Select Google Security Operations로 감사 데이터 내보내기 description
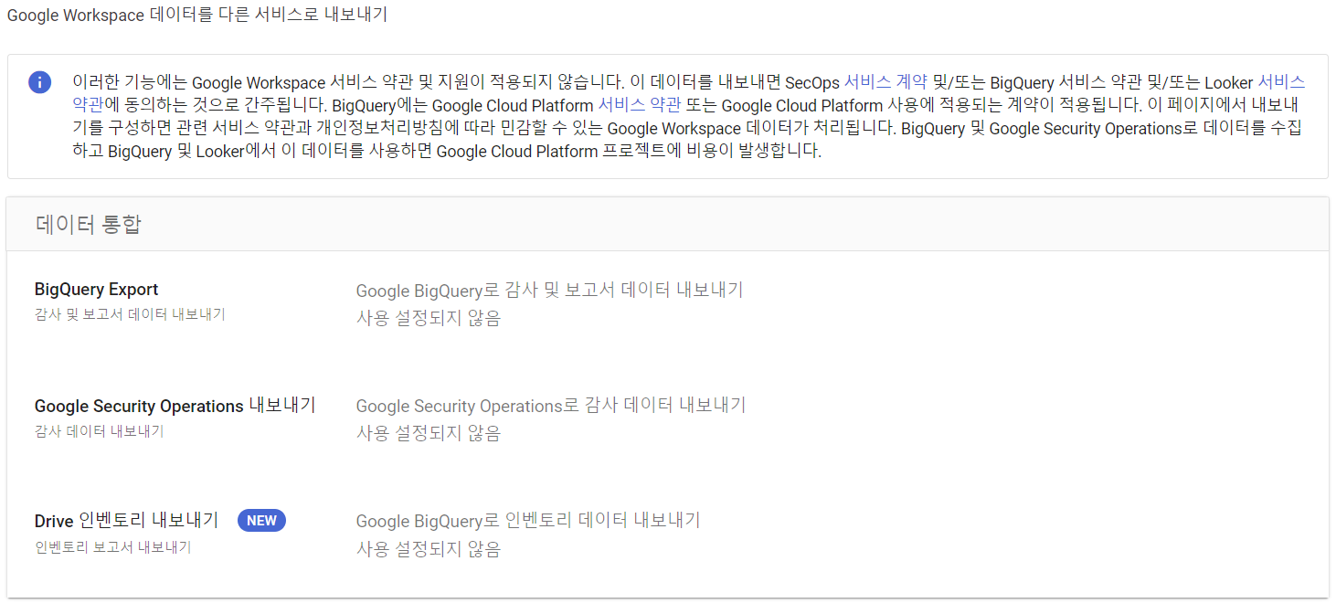 pyautogui.click(x=551, y=406)
